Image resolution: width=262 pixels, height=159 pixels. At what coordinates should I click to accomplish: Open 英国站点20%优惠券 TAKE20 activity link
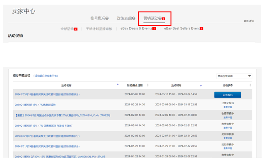click(x=62, y=115)
